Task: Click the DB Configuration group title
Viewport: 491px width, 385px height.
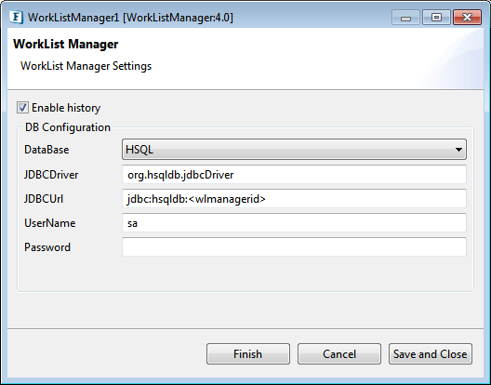Action: 68,127
